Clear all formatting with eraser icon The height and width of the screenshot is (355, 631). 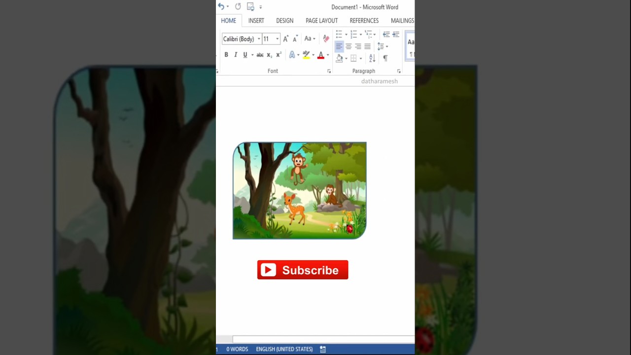point(326,39)
